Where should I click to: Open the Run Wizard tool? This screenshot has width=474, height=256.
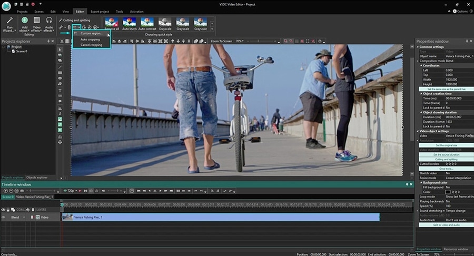pos(9,22)
